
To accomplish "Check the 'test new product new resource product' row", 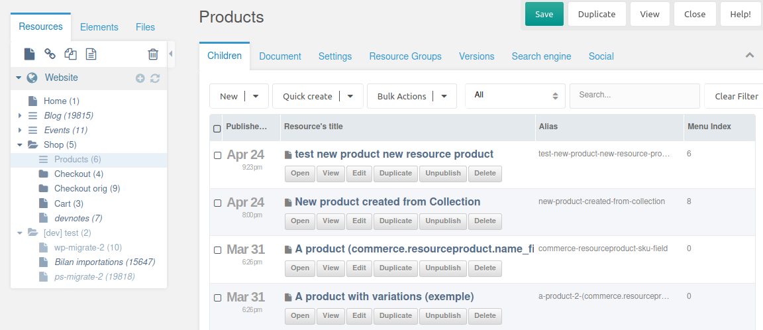I will pos(217,155).
